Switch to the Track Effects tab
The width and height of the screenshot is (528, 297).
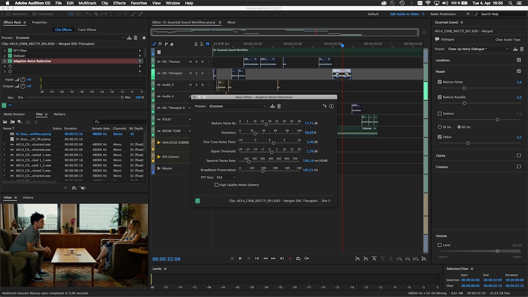(87, 30)
